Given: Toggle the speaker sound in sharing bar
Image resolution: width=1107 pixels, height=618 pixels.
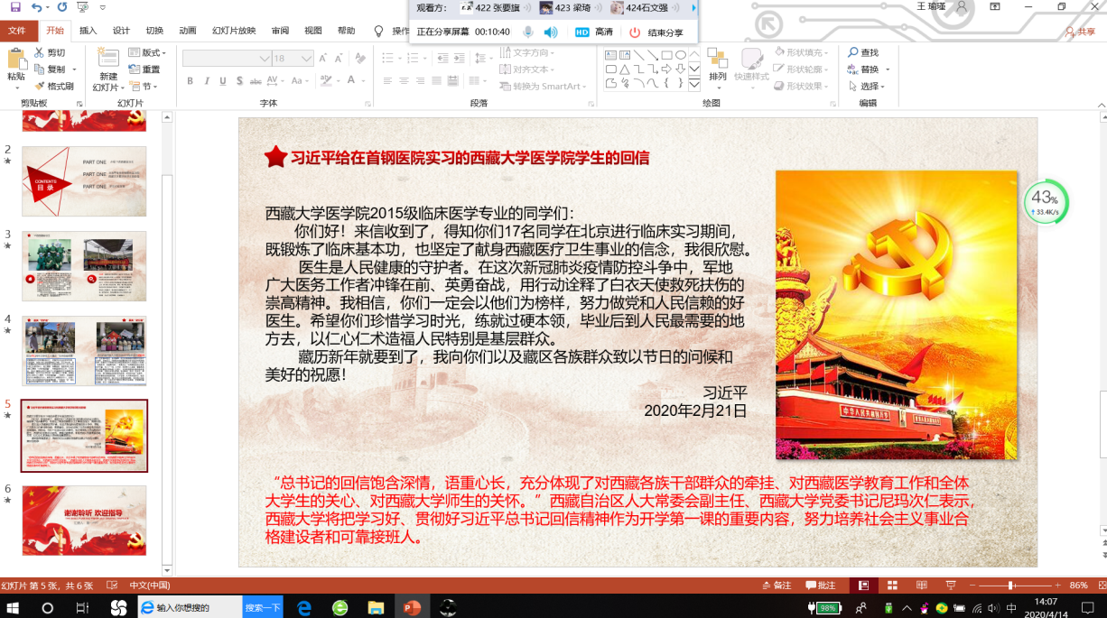Looking at the screenshot, I should (x=551, y=32).
